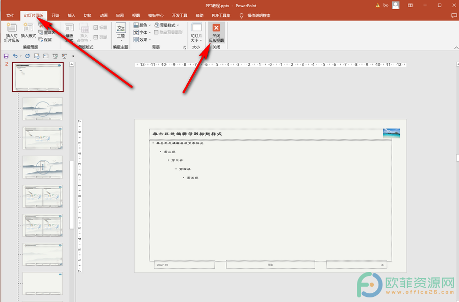Click 保留 (Preserve) master button
The height and width of the screenshot is (302, 459).
(x=45, y=40)
